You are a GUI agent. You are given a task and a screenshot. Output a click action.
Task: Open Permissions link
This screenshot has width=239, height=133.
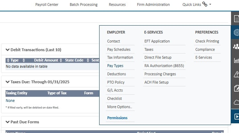tap(117, 118)
